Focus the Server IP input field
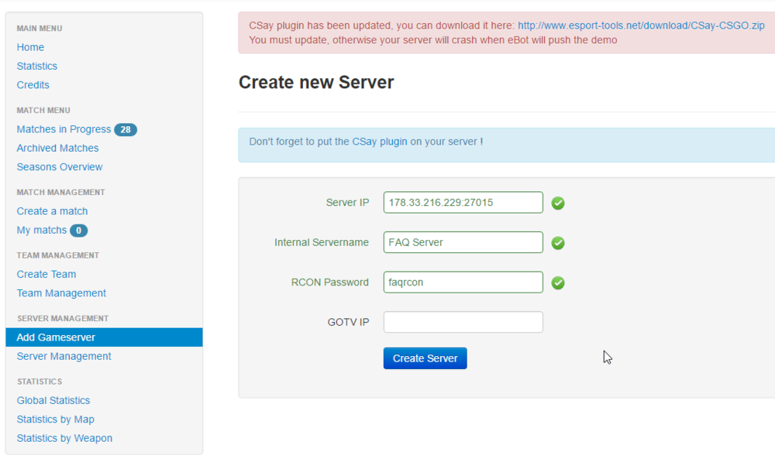 click(463, 203)
